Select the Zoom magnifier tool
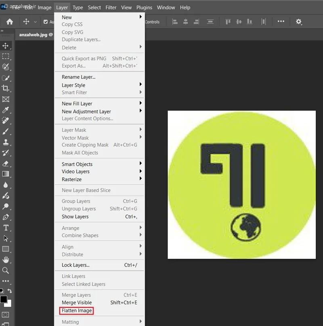Viewport: 323px width, 326px height. tap(6, 271)
